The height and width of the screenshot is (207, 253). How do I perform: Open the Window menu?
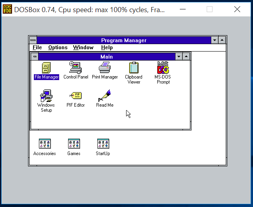tap(83, 47)
